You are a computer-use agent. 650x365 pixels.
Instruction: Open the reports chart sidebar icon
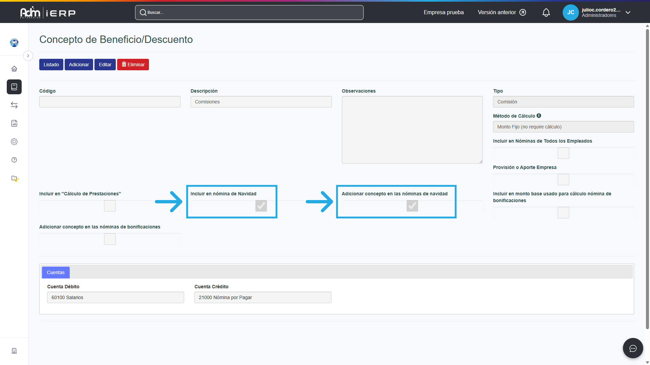point(14,123)
